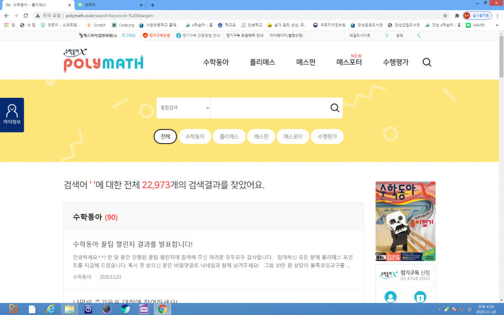The image size is (504, 315).
Task: Close the 엔트리 tab
Action: 141,5
